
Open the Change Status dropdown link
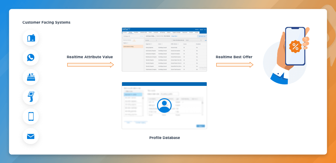click(175, 36)
